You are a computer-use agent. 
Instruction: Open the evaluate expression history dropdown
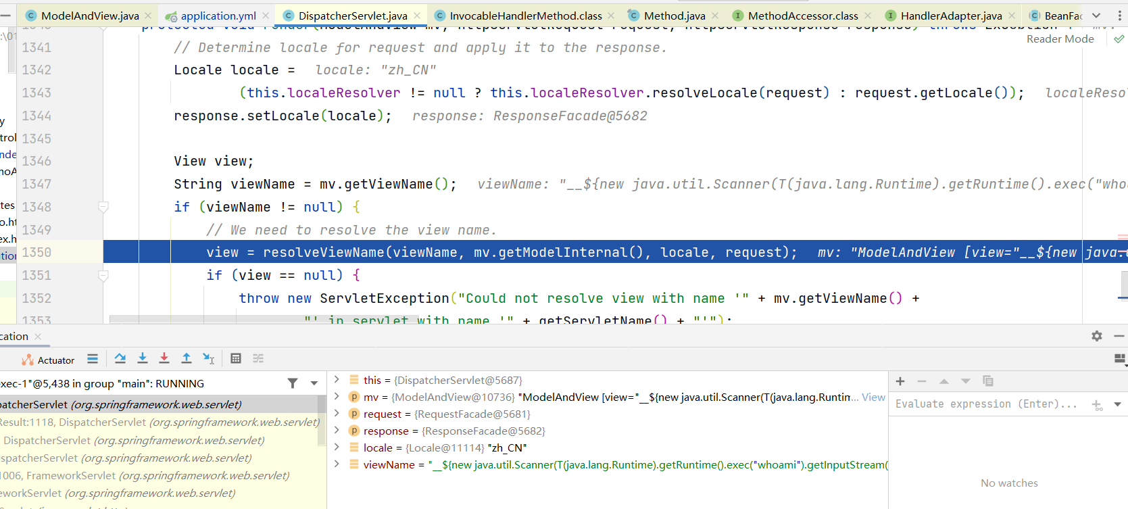tap(1118, 405)
